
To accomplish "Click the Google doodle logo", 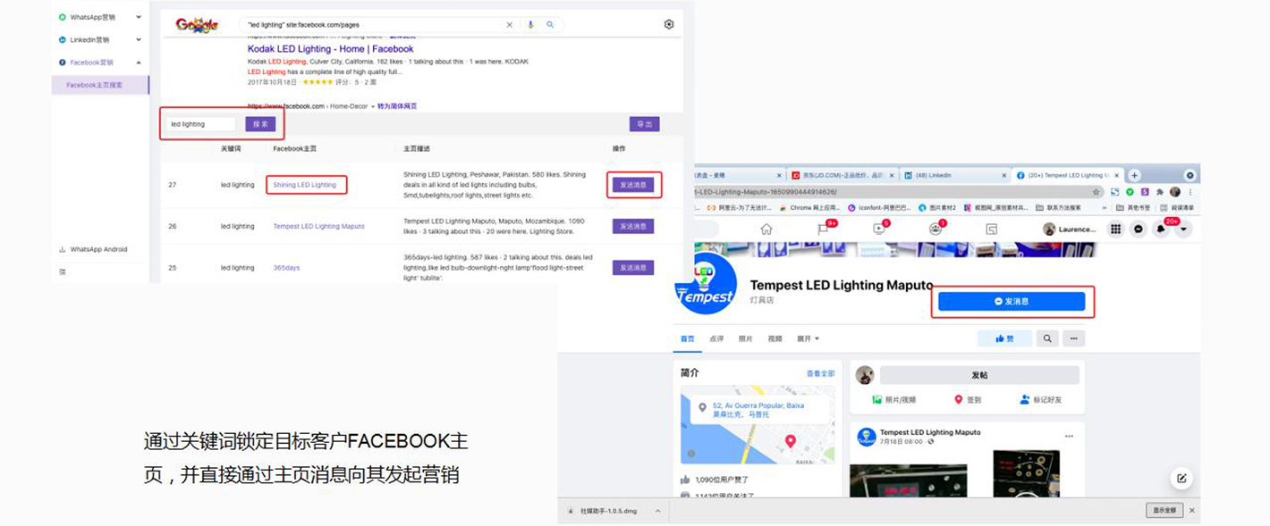I will tap(197, 25).
